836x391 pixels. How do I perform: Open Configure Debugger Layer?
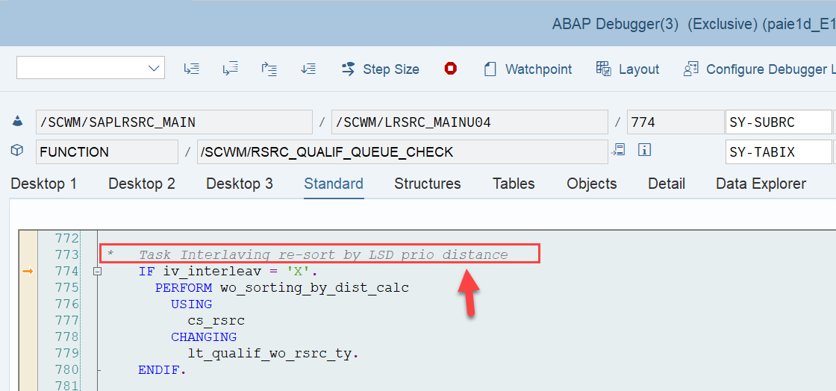[759, 69]
